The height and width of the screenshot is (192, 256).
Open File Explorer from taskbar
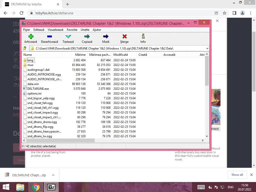[x=20, y=187]
